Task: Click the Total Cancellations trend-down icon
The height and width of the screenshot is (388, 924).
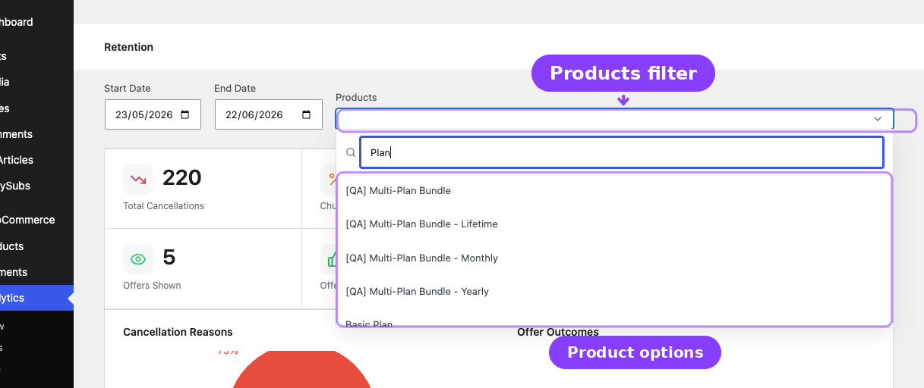Action: [x=138, y=180]
